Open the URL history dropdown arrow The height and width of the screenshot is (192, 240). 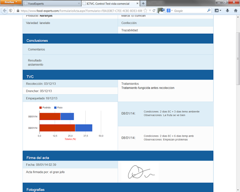pos(150,11)
